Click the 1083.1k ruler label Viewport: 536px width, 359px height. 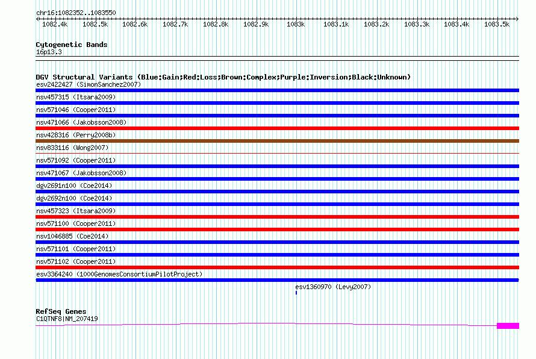[336, 24]
